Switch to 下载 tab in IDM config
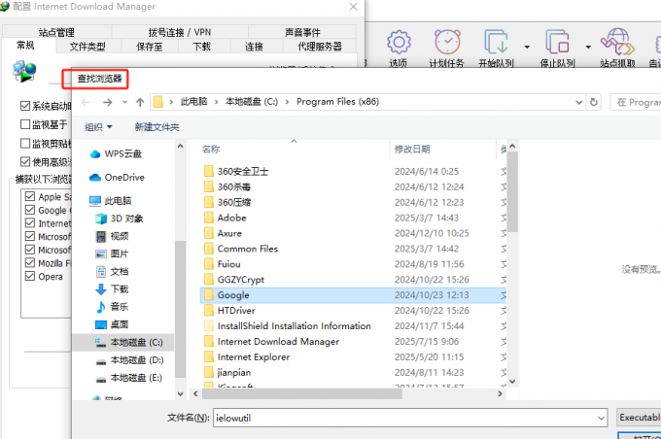This screenshot has height=439, width=661. pos(202,47)
